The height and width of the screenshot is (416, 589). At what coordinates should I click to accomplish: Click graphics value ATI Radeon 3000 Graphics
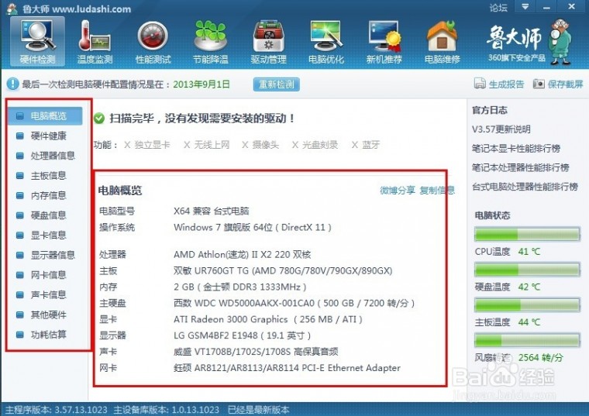coord(268,319)
